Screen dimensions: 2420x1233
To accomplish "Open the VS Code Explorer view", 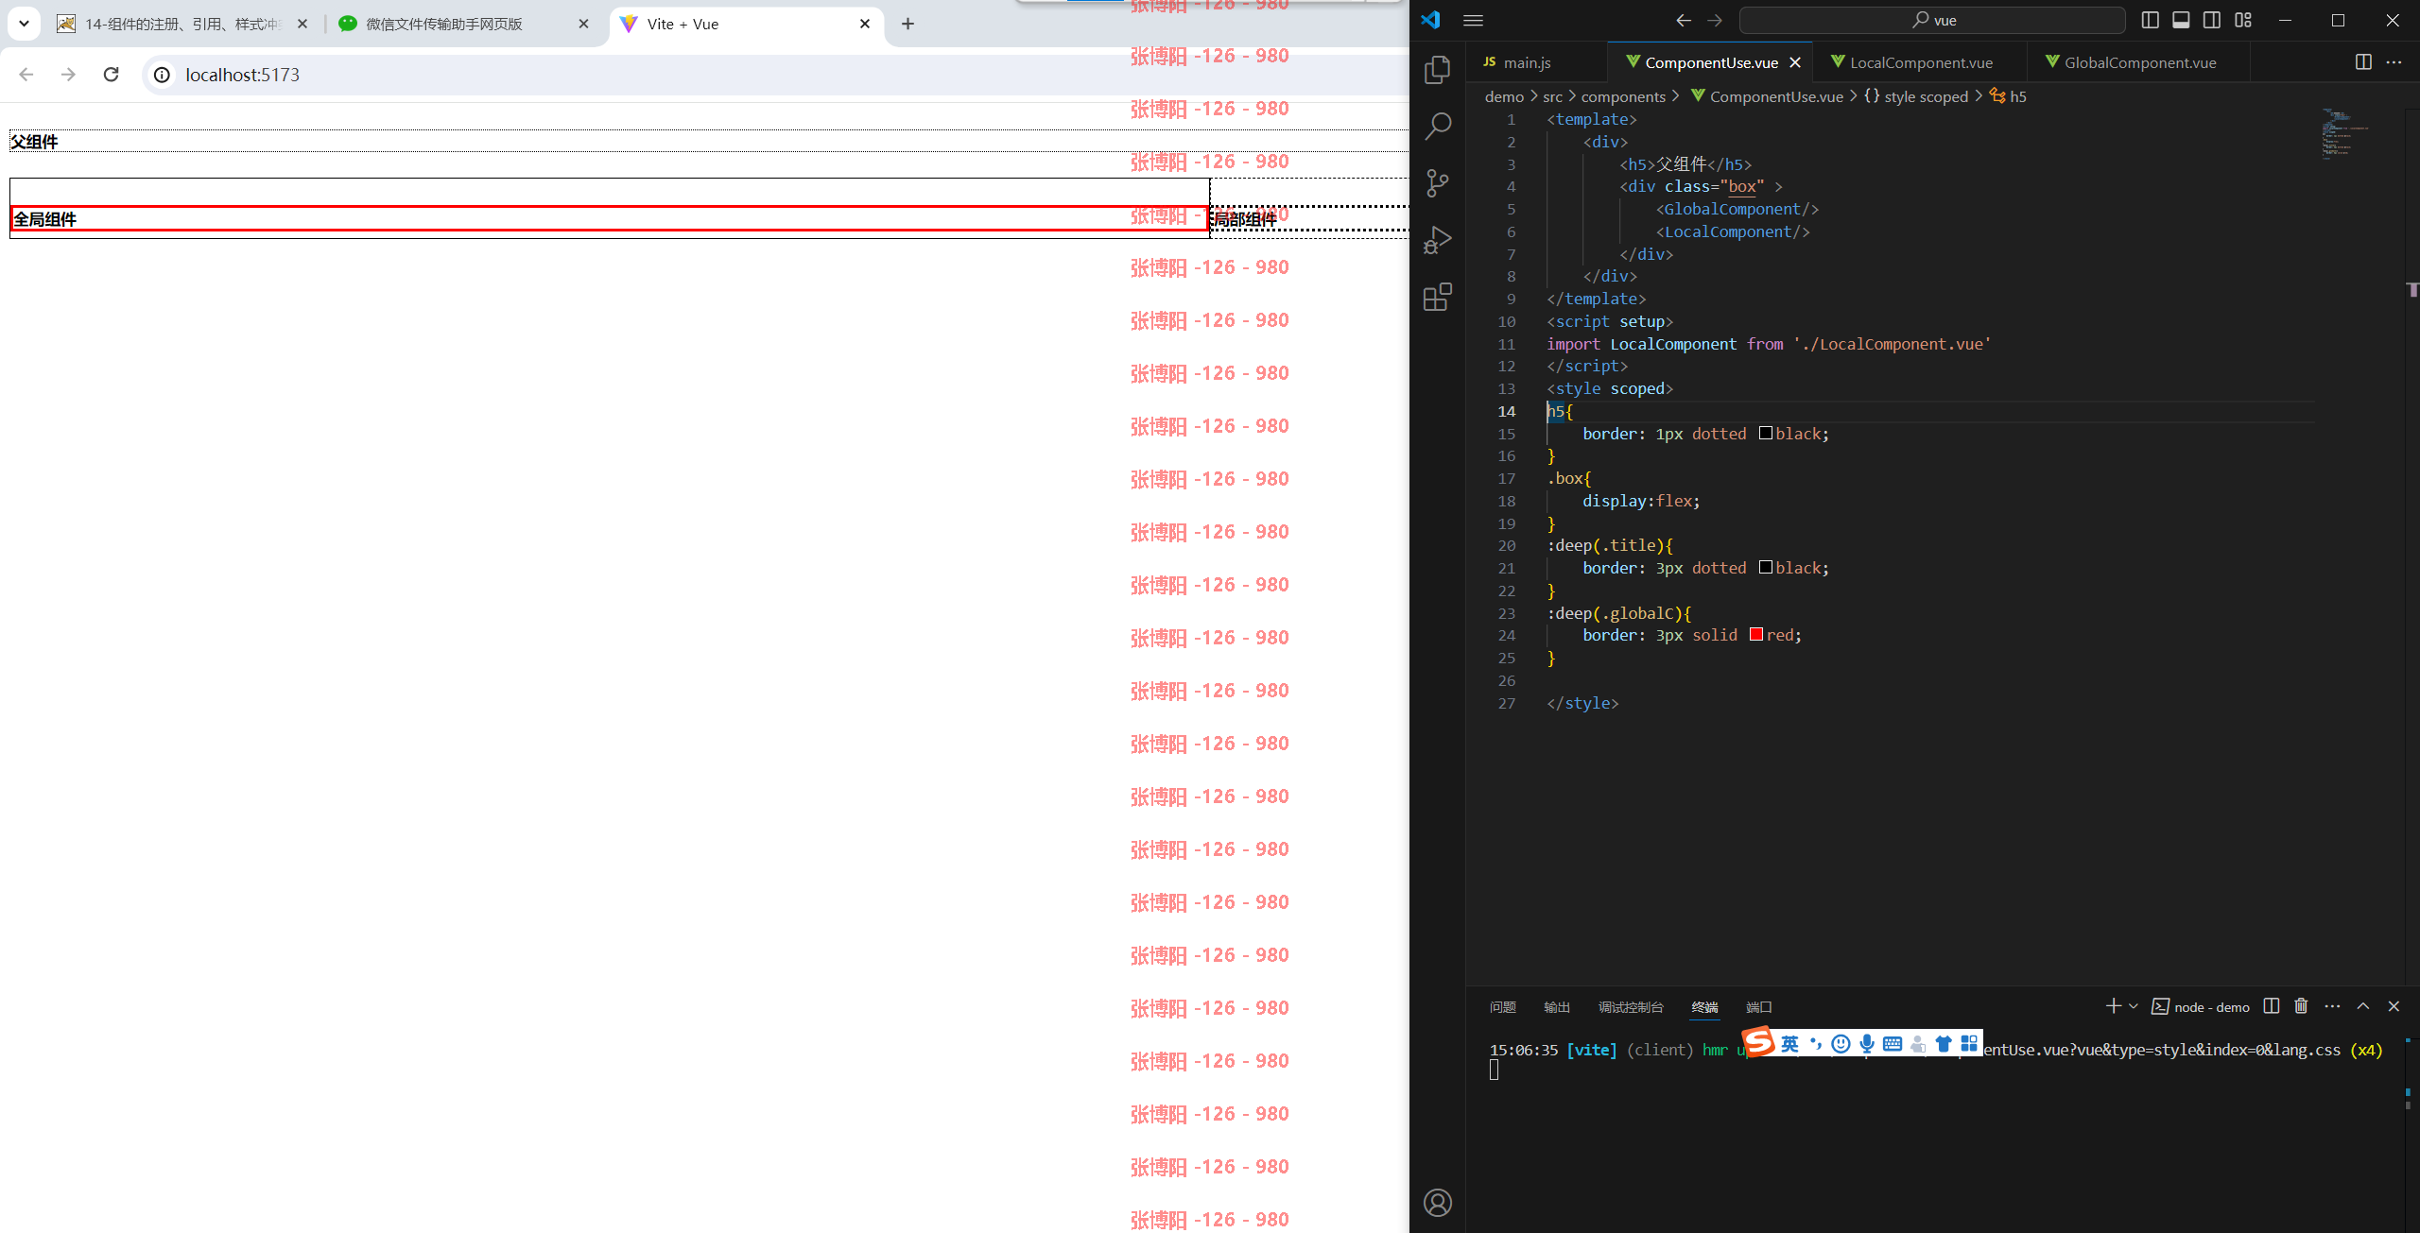I will click(1437, 70).
